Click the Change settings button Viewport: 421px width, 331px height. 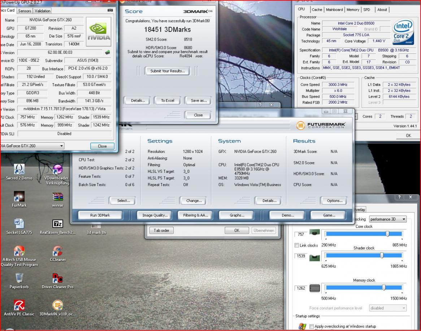tap(194, 200)
